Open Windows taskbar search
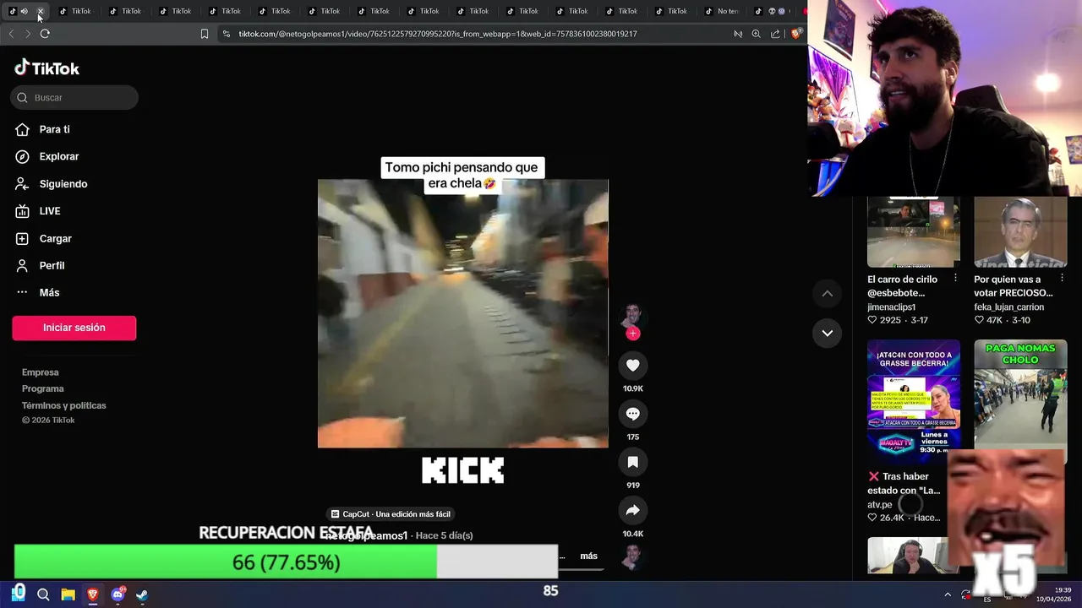The width and height of the screenshot is (1082, 608). [x=43, y=594]
